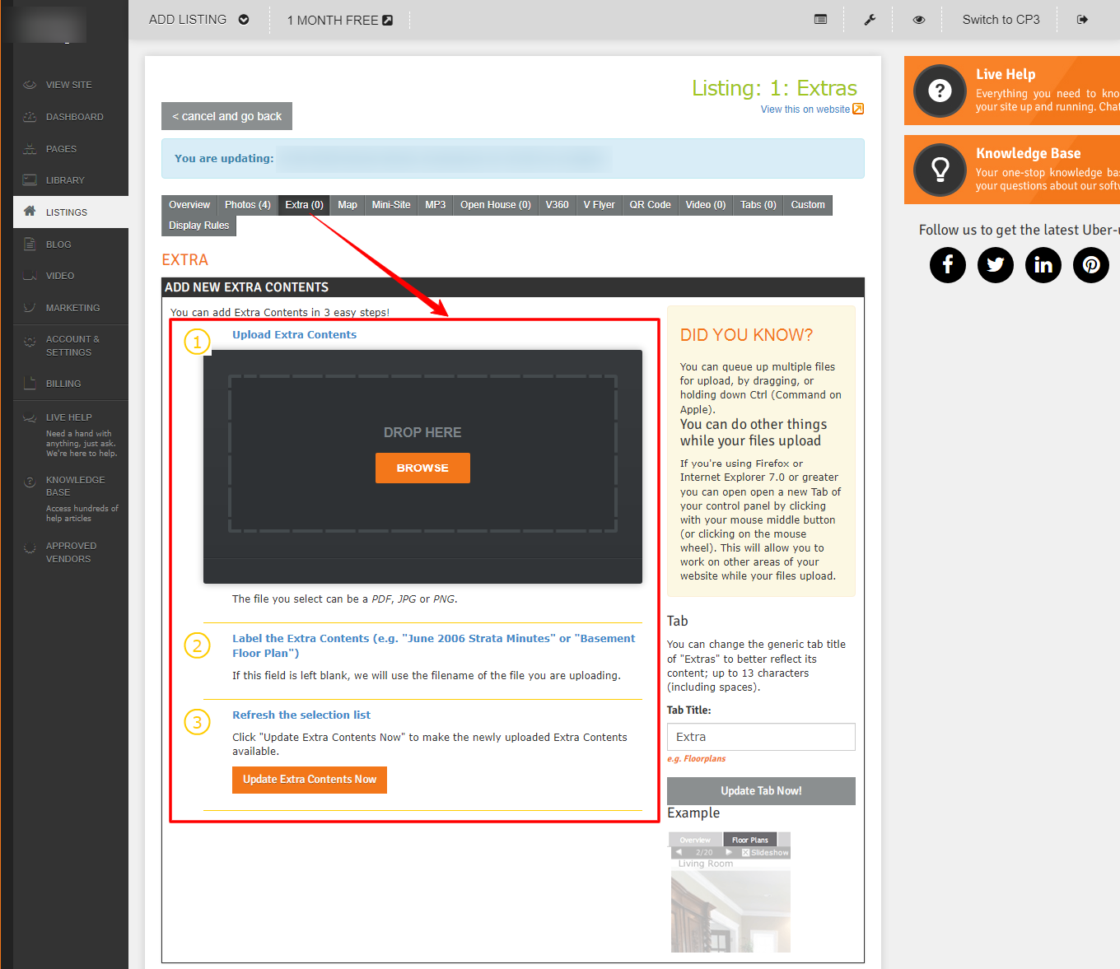Click the dashboard icon in sidebar
Image resolution: width=1120 pixels, height=969 pixels.
pyautogui.click(x=30, y=117)
